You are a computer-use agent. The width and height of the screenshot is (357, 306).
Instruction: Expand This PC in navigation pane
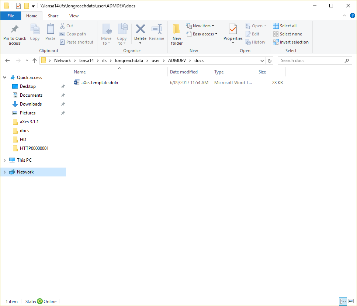(x=4, y=160)
